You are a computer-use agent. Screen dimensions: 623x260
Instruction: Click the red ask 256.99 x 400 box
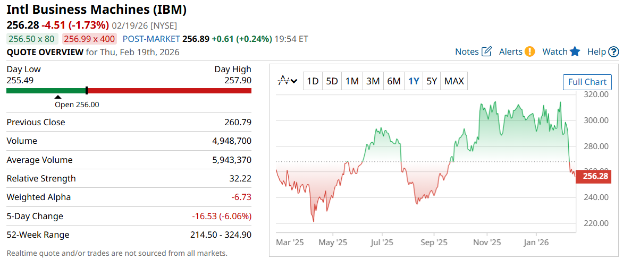click(x=89, y=39)
